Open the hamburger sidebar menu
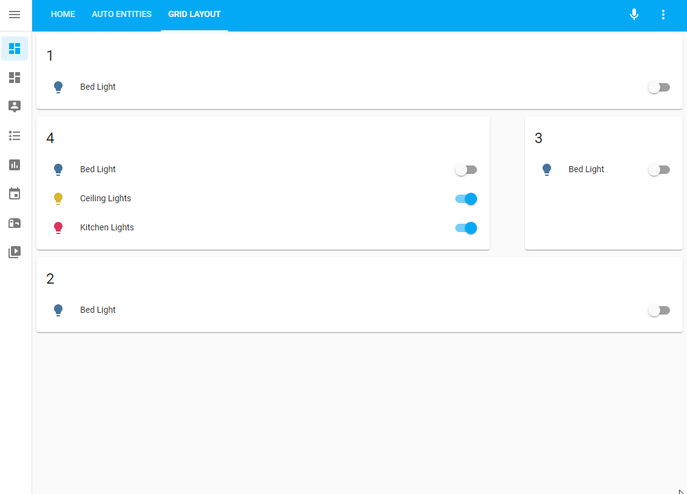 click(x=15, y=15)
